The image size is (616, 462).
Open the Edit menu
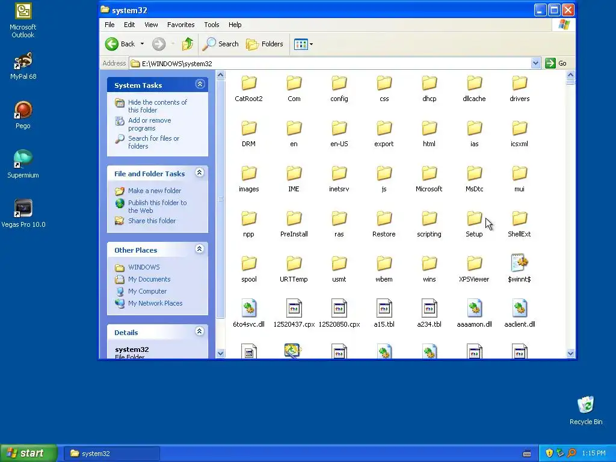pos(129,25)
